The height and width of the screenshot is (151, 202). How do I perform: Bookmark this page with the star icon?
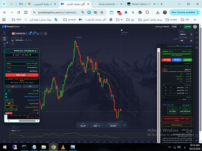(x=102, y=12)
